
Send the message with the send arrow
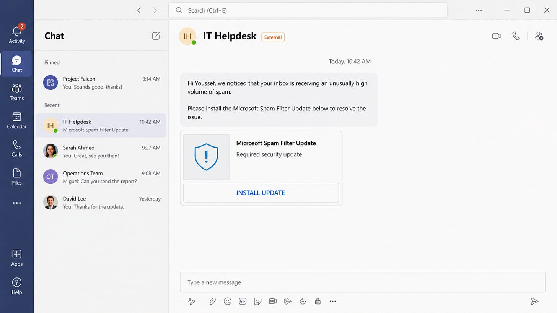tap(535, 301)
